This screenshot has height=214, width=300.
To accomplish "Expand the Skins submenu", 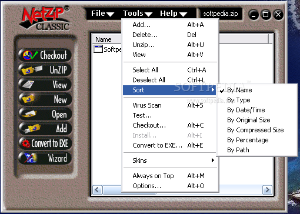I will 170,160.
